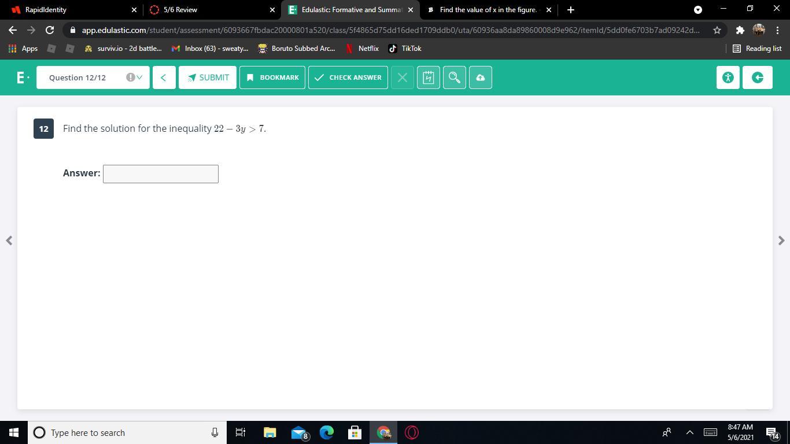Open TikTok bookmark

click(x=405, y=49)
